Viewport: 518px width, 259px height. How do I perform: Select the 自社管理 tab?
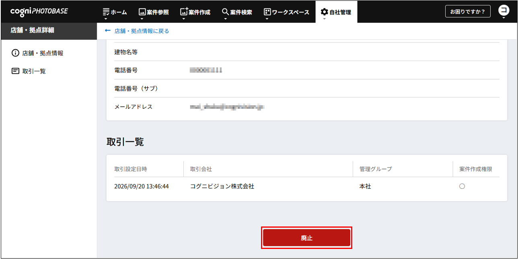(336, 12)
